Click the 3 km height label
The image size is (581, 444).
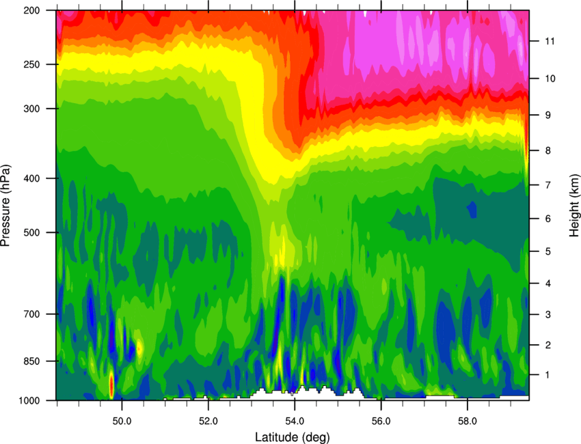tap(548, 315)
